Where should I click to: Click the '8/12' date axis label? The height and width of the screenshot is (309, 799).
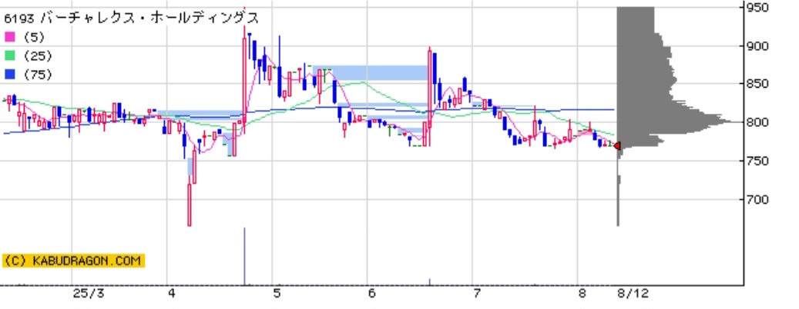[x=633, y=294]
